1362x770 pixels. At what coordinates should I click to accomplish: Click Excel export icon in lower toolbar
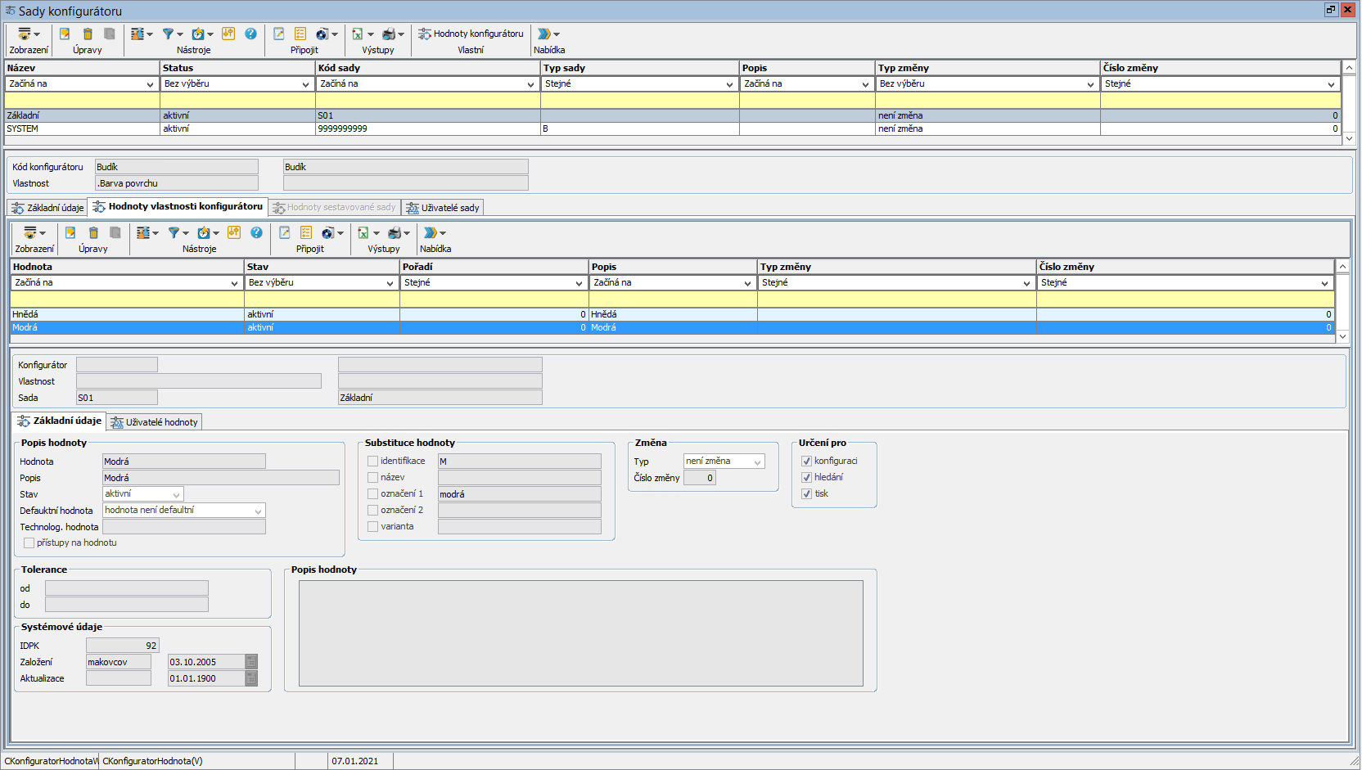(x=363, y=232)
